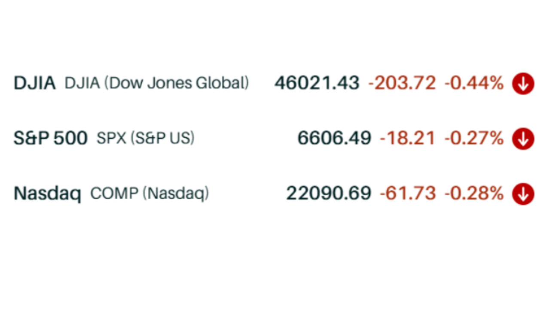Open the bold Nasdaq index name
This screenshot has height=309, width=550.
[47, 194]
